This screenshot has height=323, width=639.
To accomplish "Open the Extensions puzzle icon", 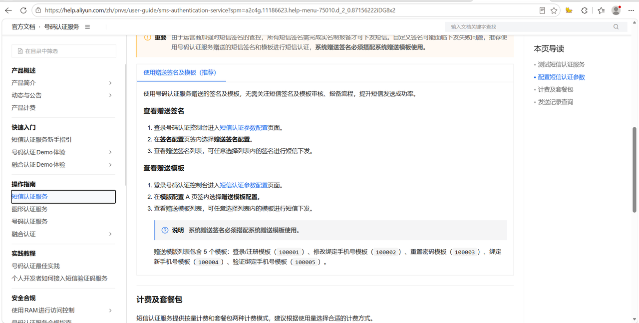I will 585,10.
